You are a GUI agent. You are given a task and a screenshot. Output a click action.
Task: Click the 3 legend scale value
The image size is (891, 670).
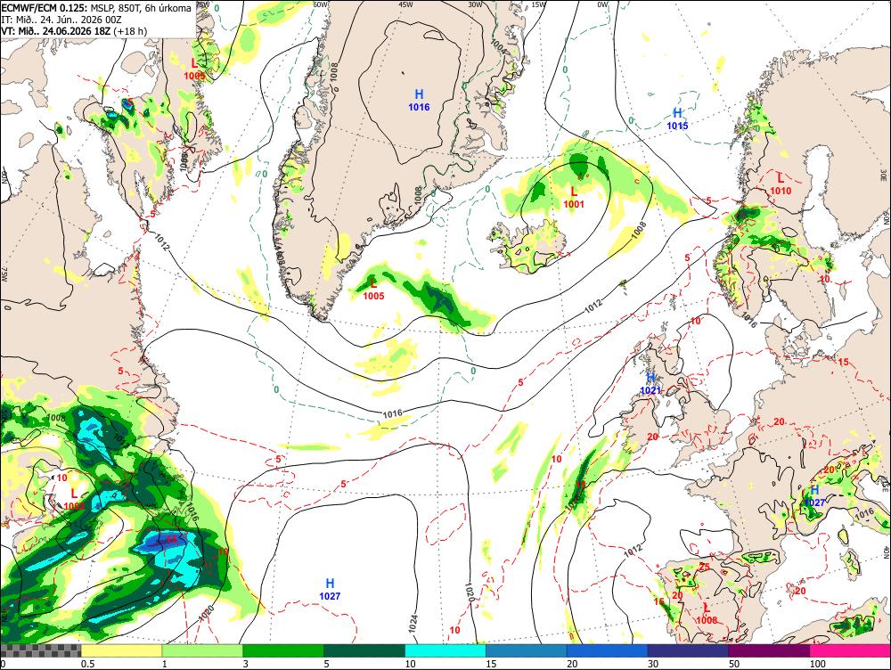246,664
